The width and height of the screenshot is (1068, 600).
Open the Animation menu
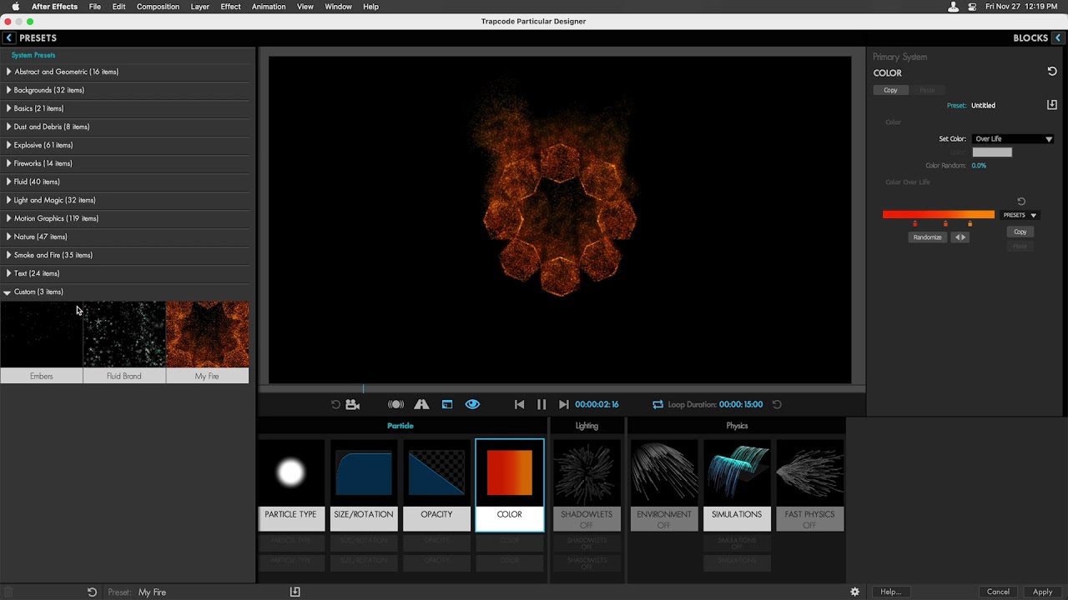[x=269, y=7]
